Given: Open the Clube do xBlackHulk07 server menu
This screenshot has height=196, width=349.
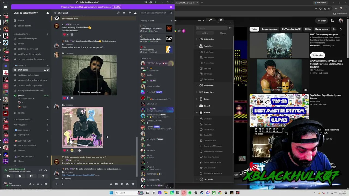Looking at the screenshot, I should pos(26,13).
